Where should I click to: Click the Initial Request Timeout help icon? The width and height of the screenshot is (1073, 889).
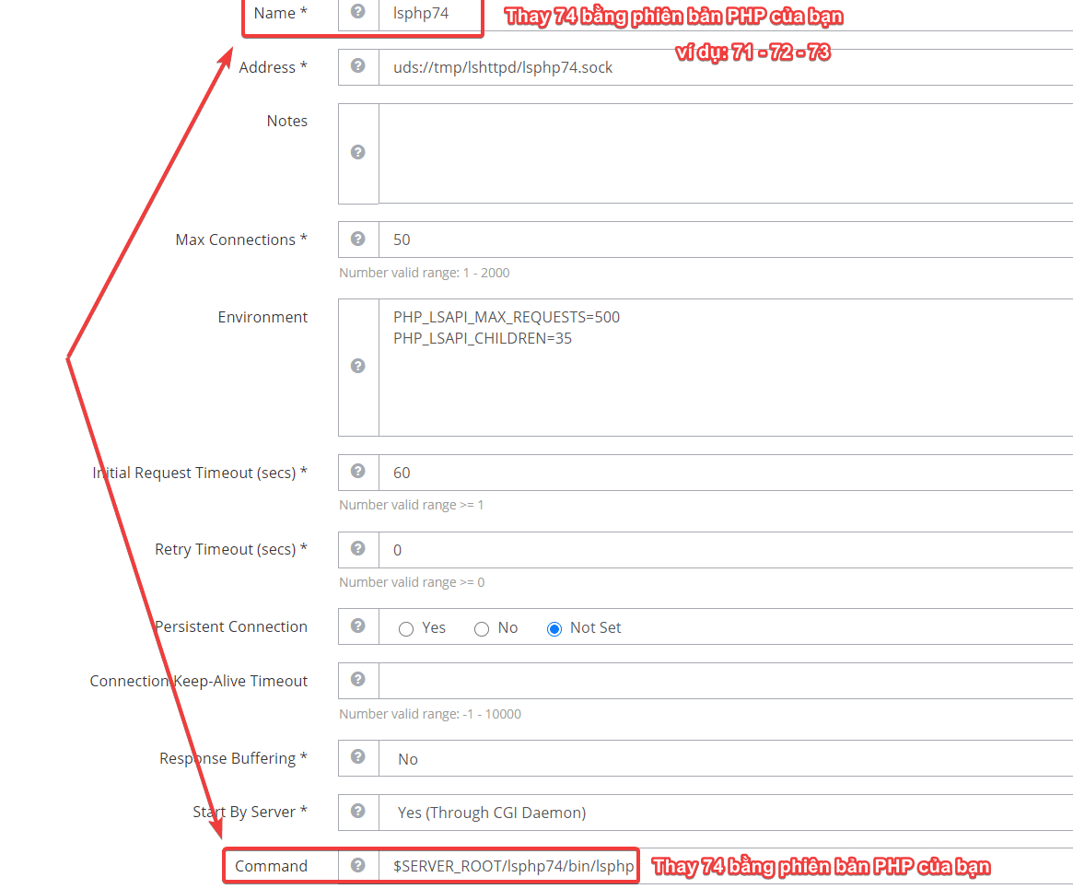click(358, 473)
